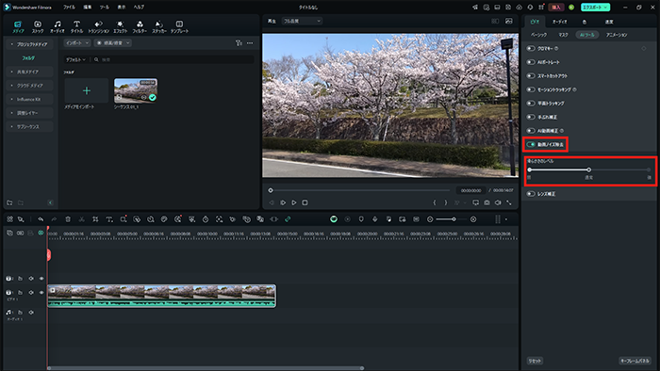The image size is (660, 371).
Task: Open the ステッカー (Stickers) tab
Action: (x=159, y=27)
